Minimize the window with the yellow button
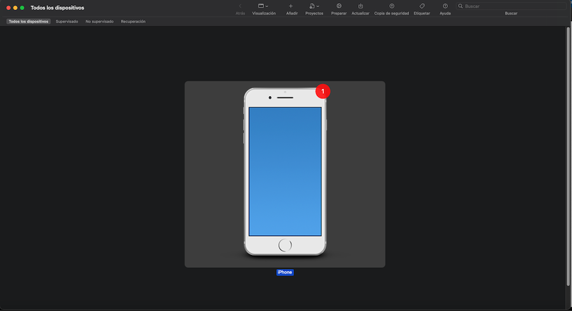This screenshot has width=572, height=311. [15, 8]
